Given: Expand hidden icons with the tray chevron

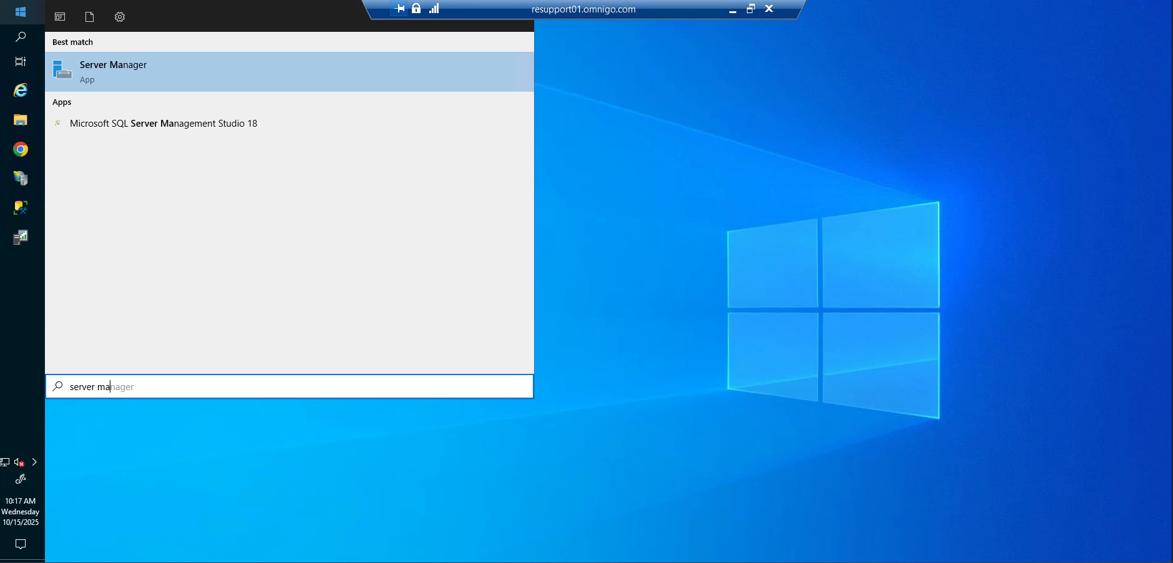Looking at the screenshot, I should [x=34, y=462].
